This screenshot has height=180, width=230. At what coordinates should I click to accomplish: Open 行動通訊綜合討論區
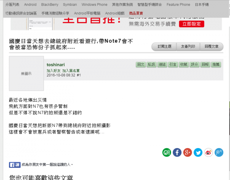[21, 13]
